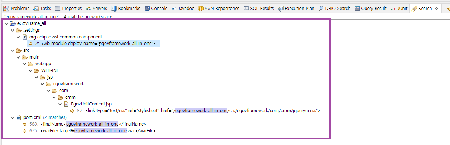Select the org.eclipse.wst.common.component label
Image resolution: width=450 pixels, height=145 pixels.
click(x=66, y=37)
